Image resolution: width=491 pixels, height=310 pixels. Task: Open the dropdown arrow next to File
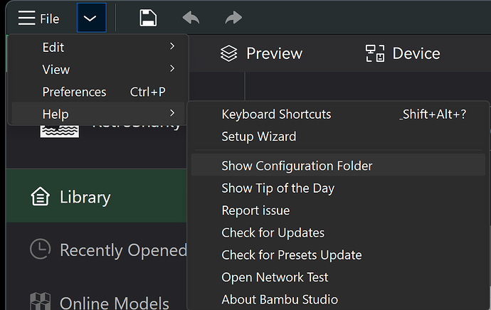[91, 18]
